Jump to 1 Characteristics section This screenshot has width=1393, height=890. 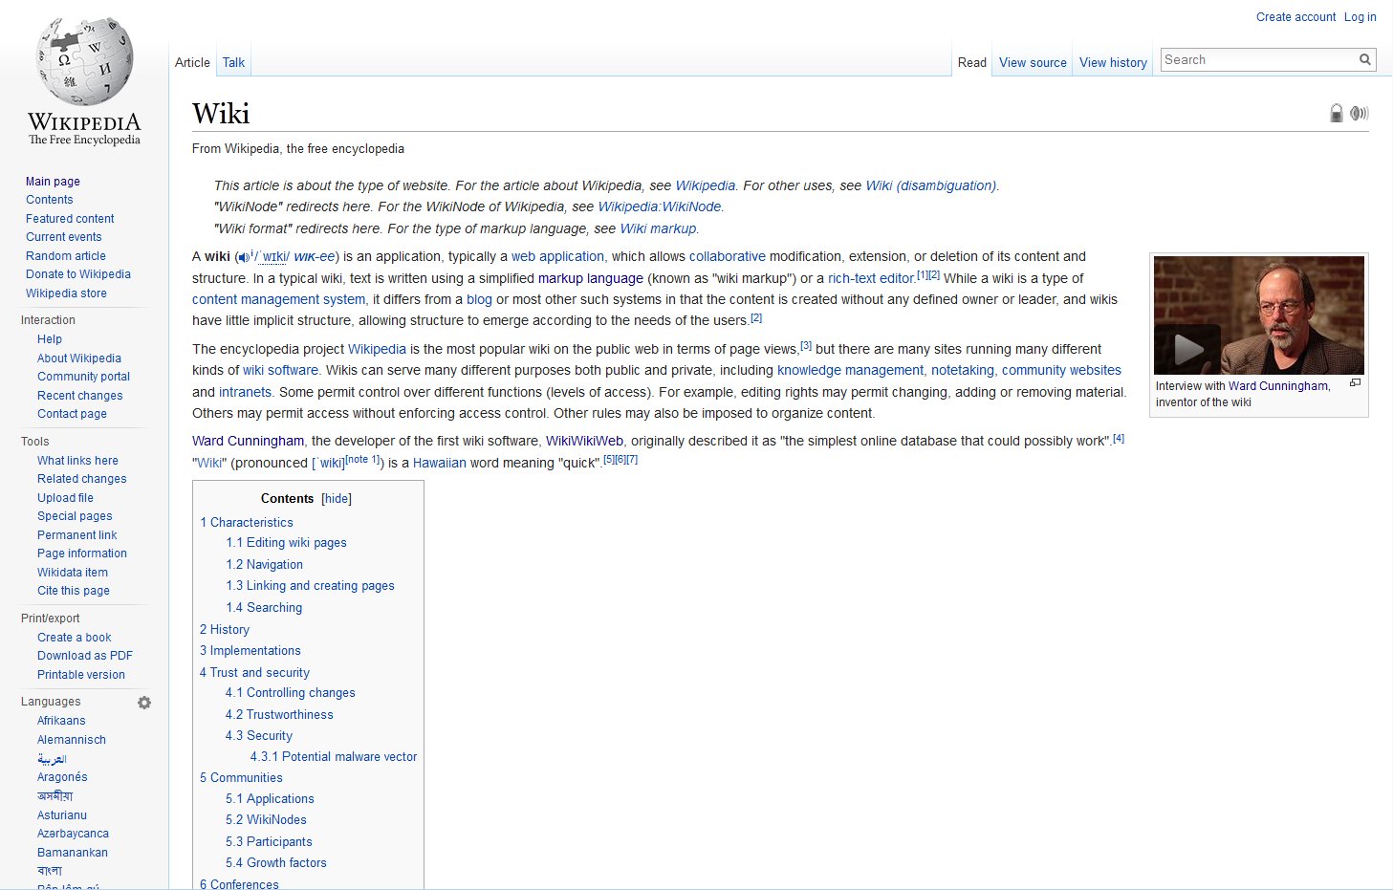tap(247, 523)
